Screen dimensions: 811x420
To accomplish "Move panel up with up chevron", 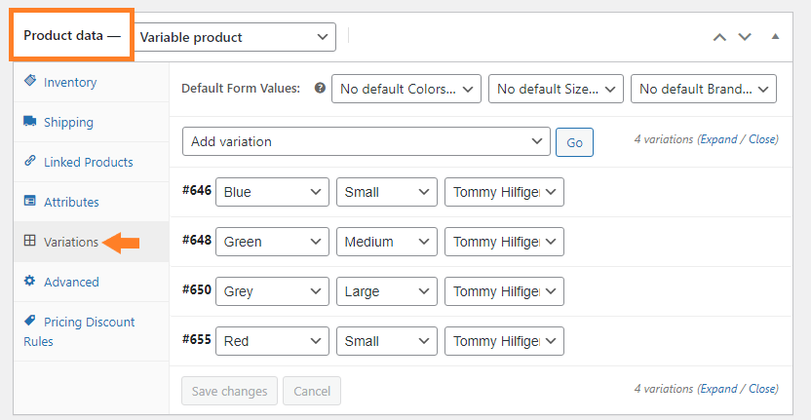I will (x=719, y=37).
